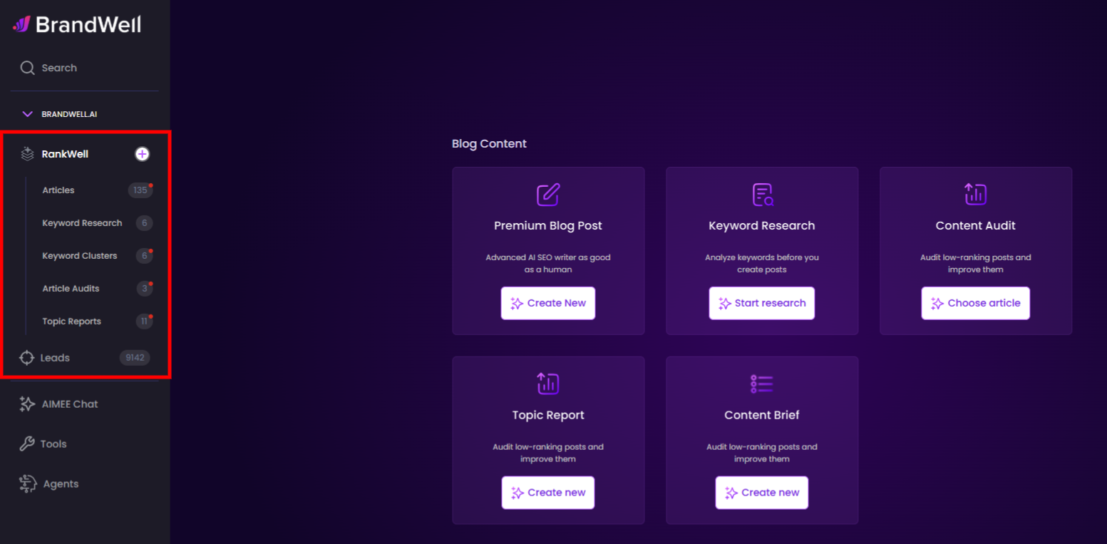
Task: Click the Leads crosshair icon
Action: (26, 358)
